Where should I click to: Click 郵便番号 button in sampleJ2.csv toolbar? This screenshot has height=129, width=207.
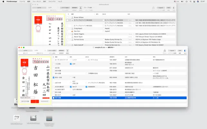tap(61, 51)
